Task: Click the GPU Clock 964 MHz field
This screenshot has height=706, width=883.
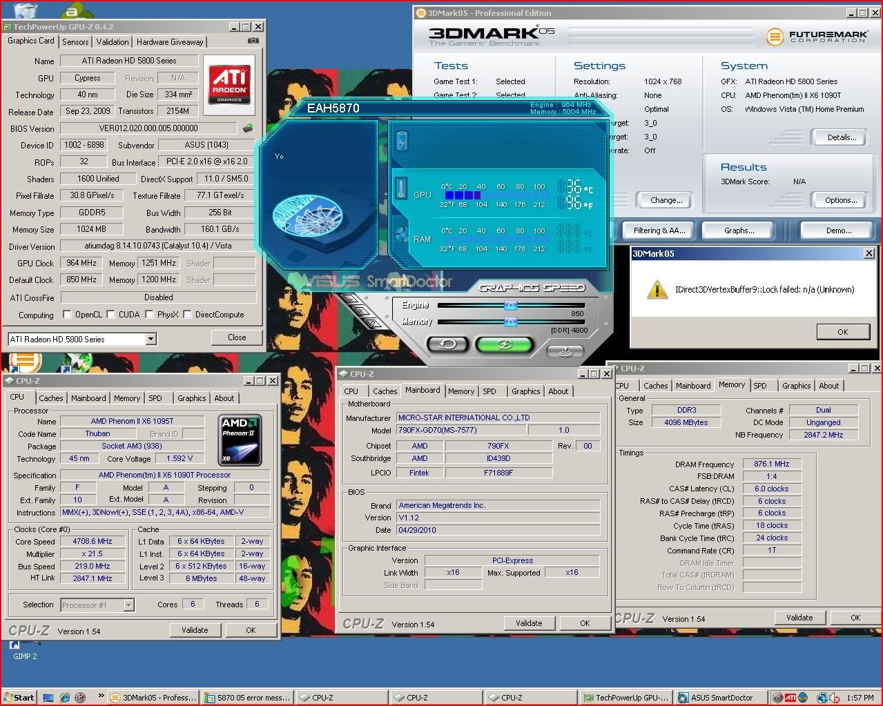Action: tap(81, 263)
